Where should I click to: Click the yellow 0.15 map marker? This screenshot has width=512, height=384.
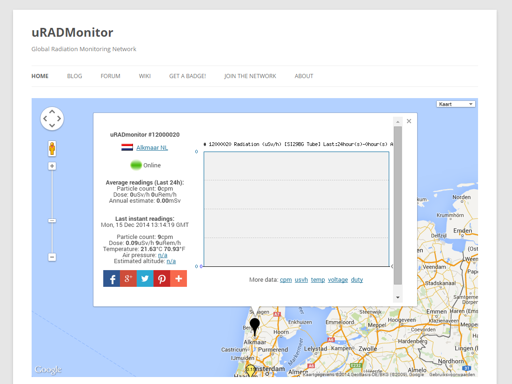tap(251, 370)
